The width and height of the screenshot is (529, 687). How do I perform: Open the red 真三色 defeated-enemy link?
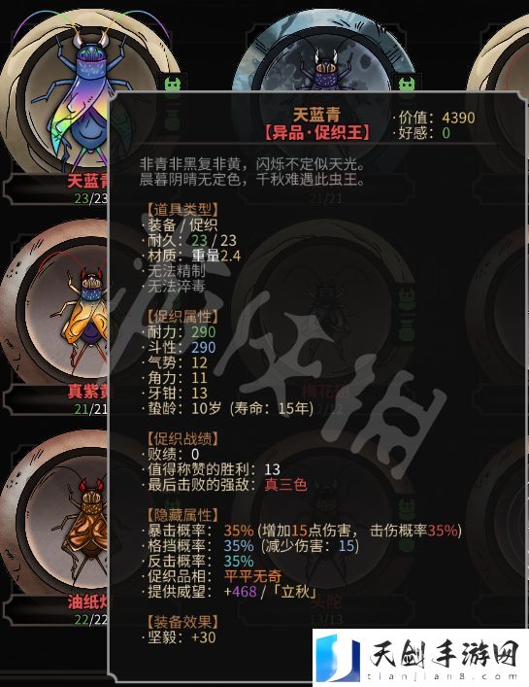point(285,485)
